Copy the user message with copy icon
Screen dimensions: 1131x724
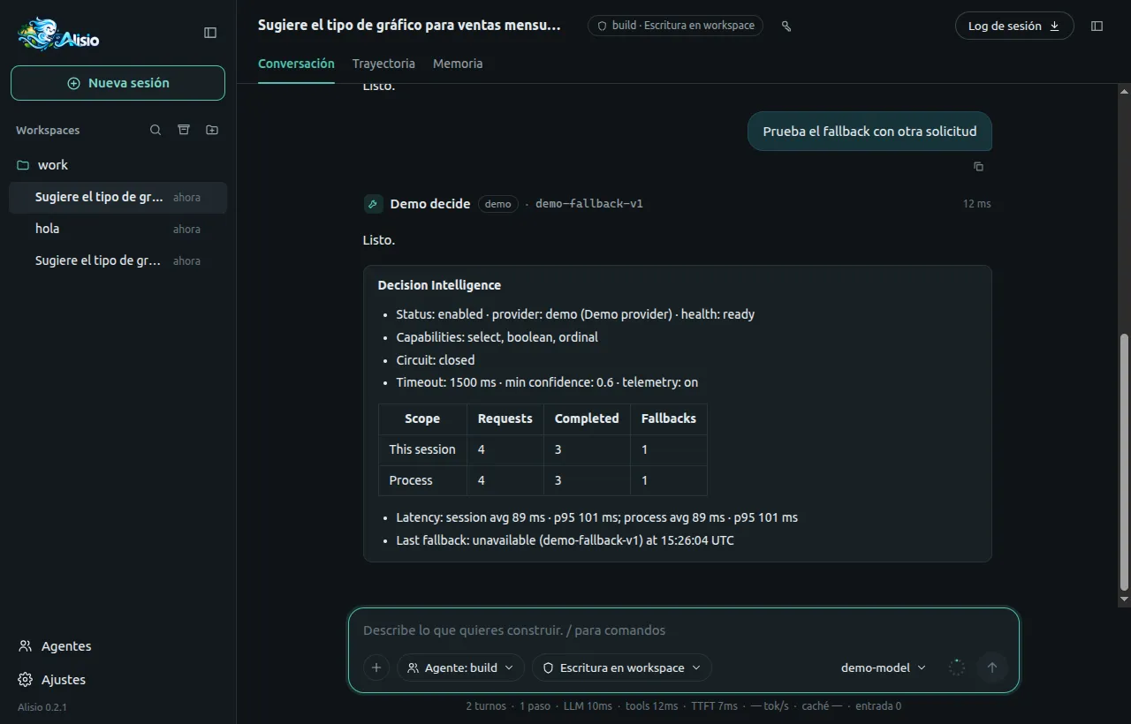click(x=978, y=166)
